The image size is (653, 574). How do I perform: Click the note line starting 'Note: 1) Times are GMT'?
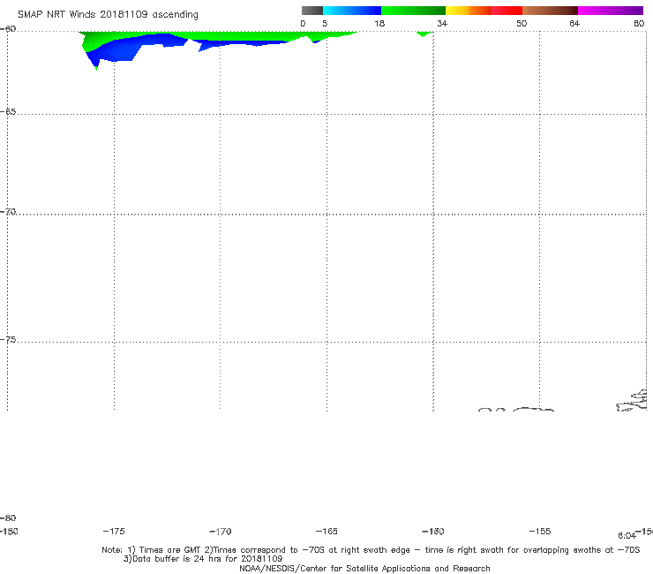(371, 550)
